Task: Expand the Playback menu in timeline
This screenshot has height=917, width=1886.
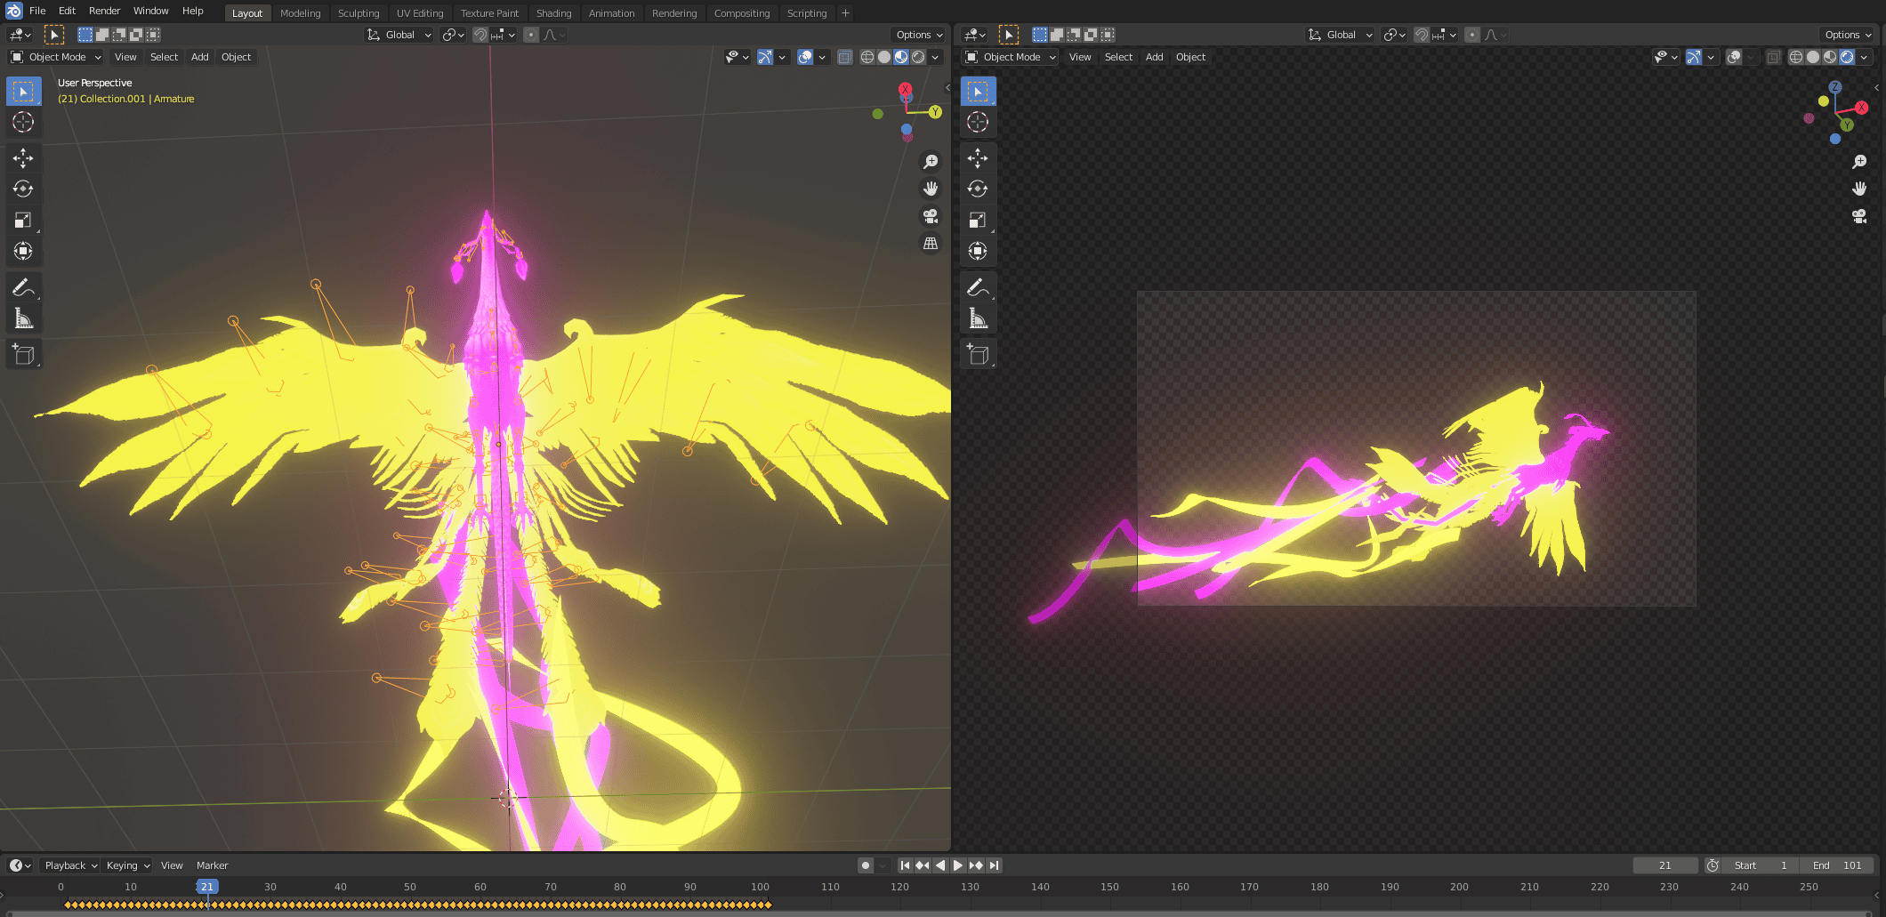Action: pyautogui.click(x=71, y=865)
